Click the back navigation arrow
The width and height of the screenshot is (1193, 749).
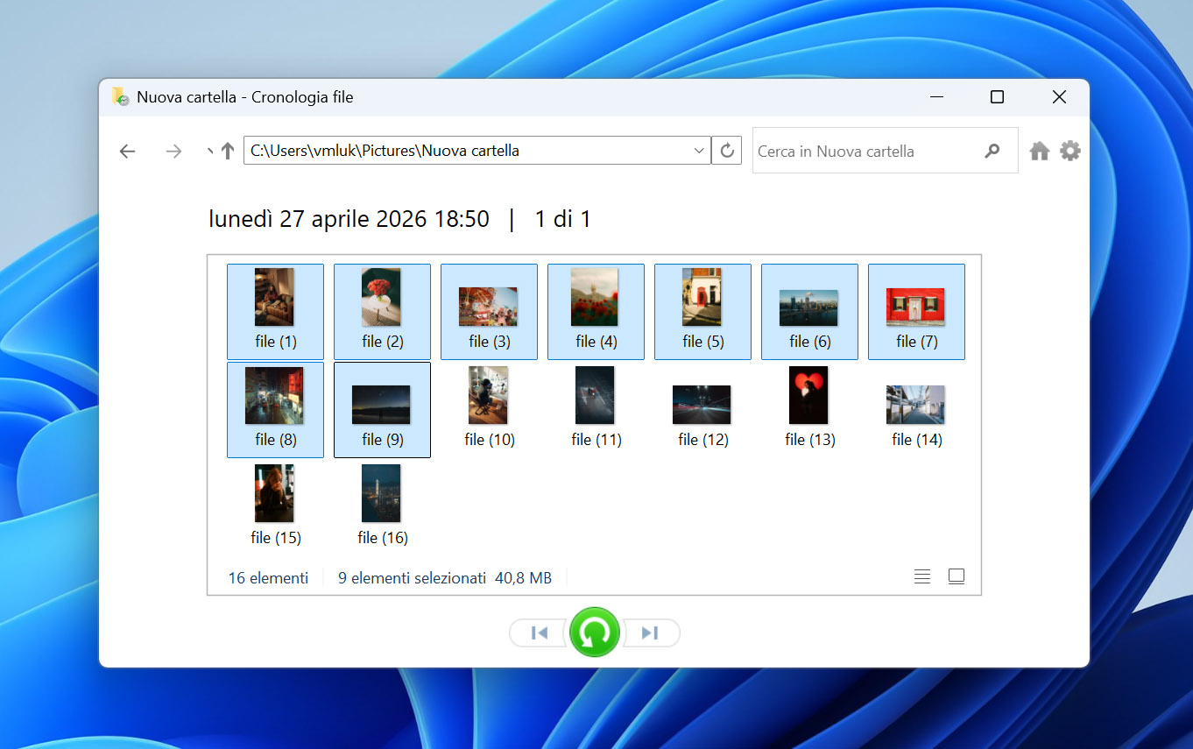[x=128, y=152]
